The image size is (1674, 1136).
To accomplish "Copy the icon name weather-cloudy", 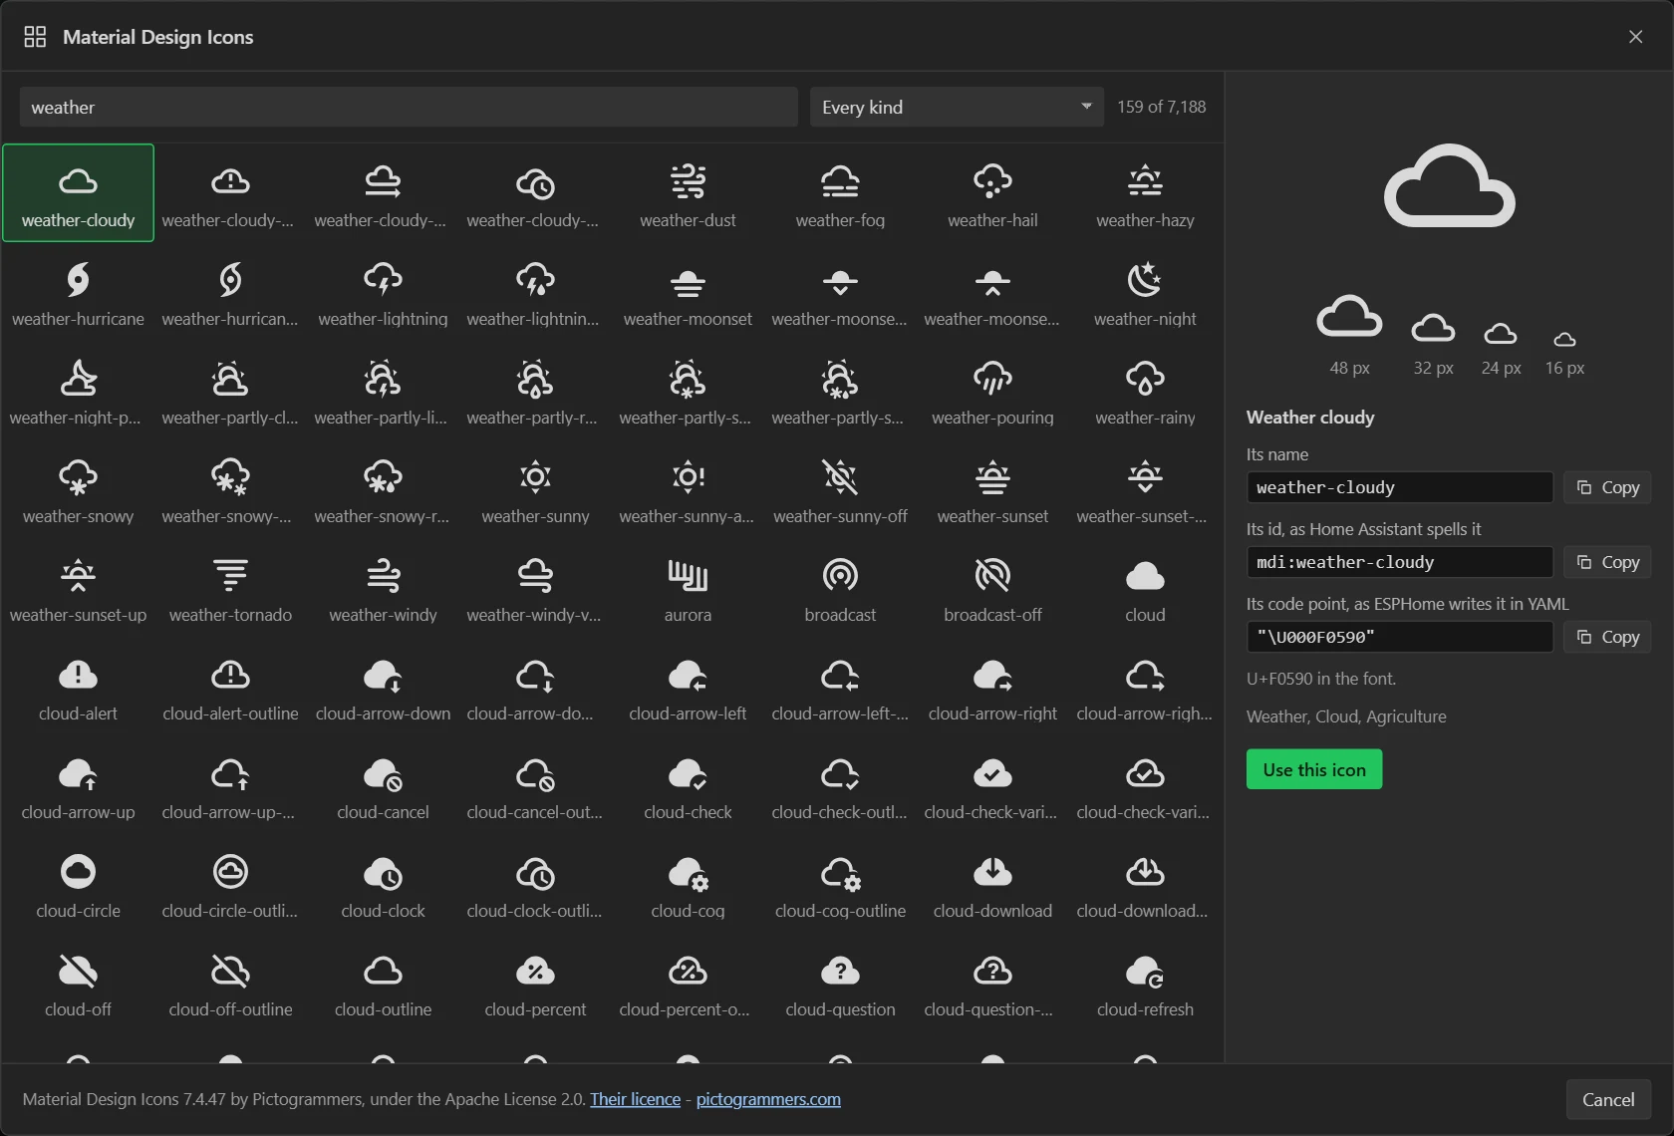I will [1607, 487].
